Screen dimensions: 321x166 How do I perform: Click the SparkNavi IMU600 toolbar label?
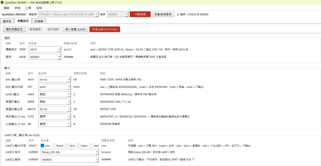click(x=14, y=14)
